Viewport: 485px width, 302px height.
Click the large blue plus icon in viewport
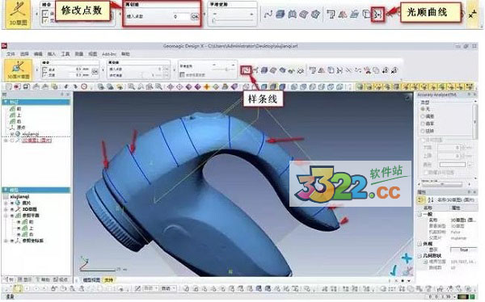[x=407, y=258]
